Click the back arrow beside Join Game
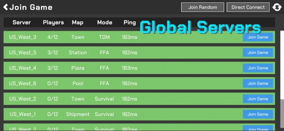The width and height of the screenshot is (284, 131). 6,7
